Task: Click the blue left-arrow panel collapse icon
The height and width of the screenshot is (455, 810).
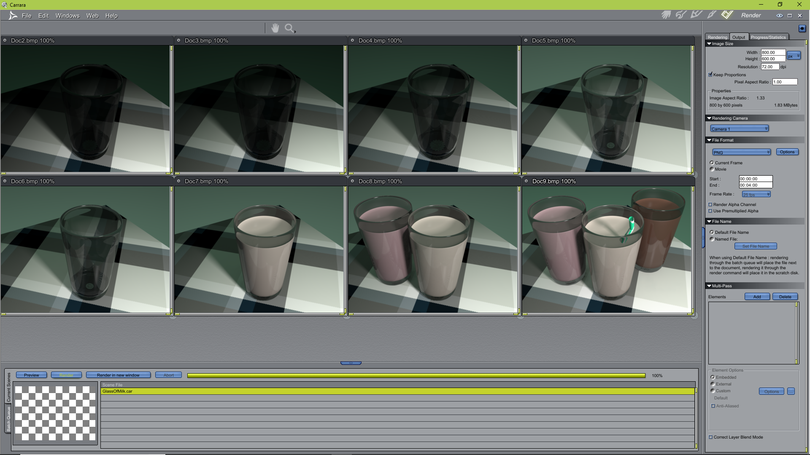Action: [x=802, y=29]
